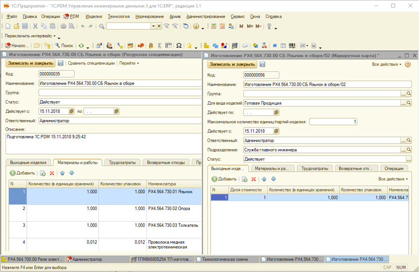
Task: Click the New document icon
Action: click(8, 26)
